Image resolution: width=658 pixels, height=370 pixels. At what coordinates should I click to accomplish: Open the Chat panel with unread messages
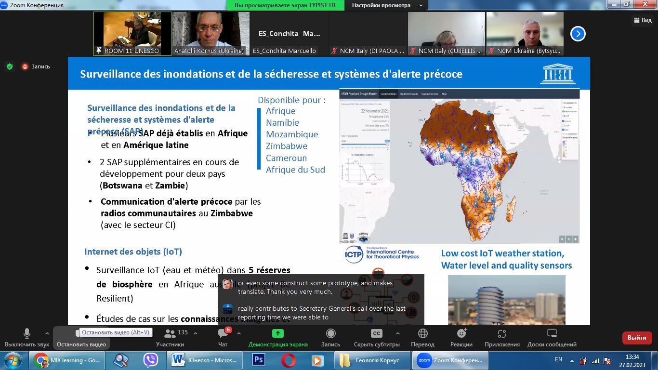[223, 334]
